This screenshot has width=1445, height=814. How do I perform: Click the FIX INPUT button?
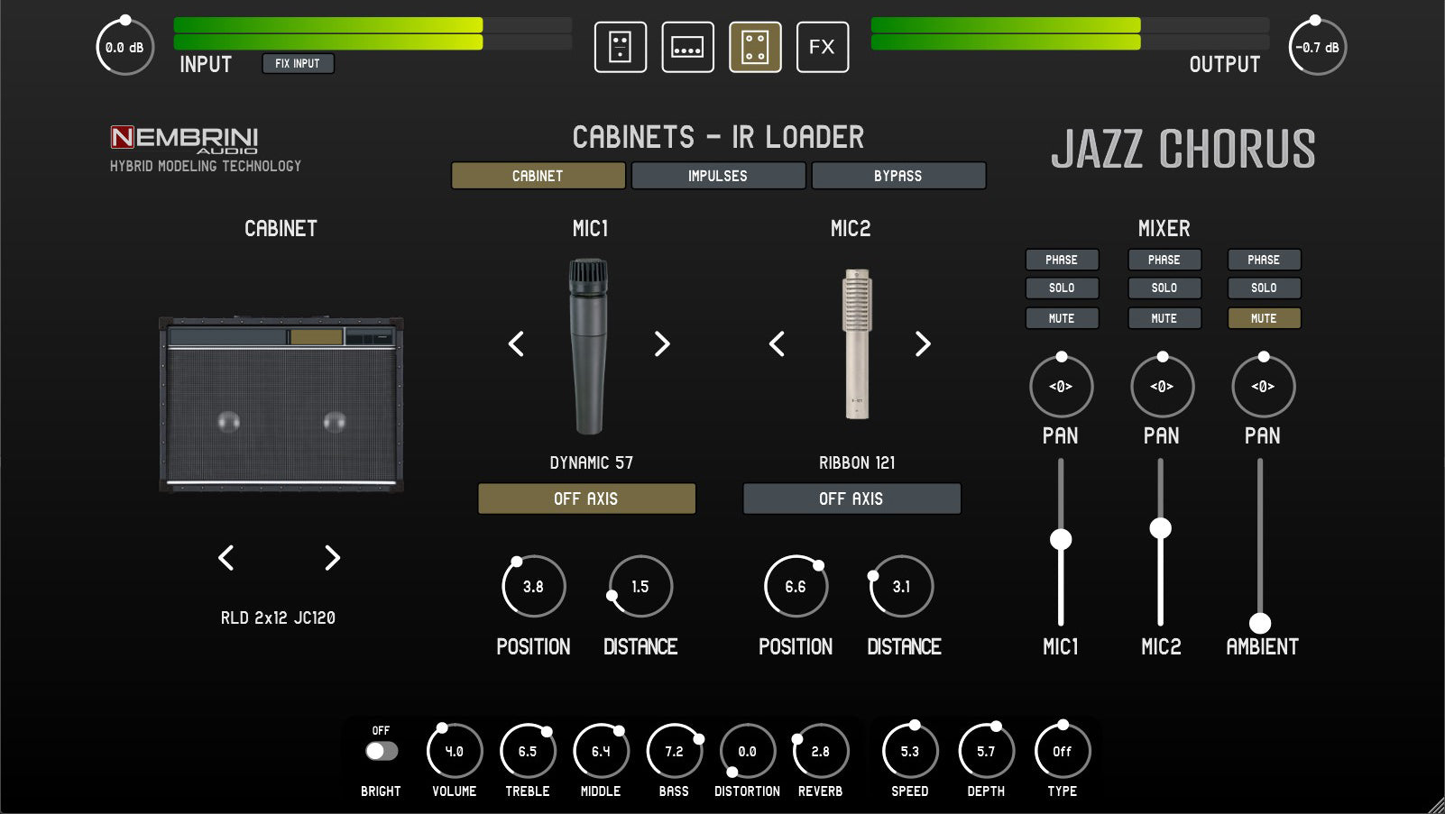(x=298, y=63)
